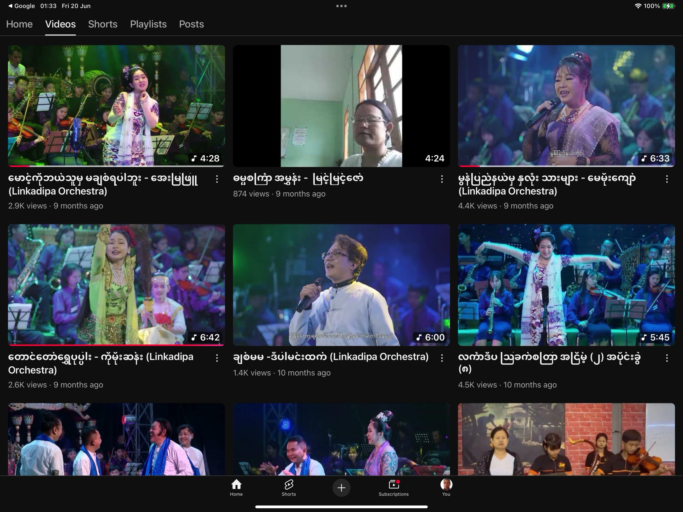Open options for 1.4K views video
This screenshot has width=683, height=512.
[x=442, y=358]
